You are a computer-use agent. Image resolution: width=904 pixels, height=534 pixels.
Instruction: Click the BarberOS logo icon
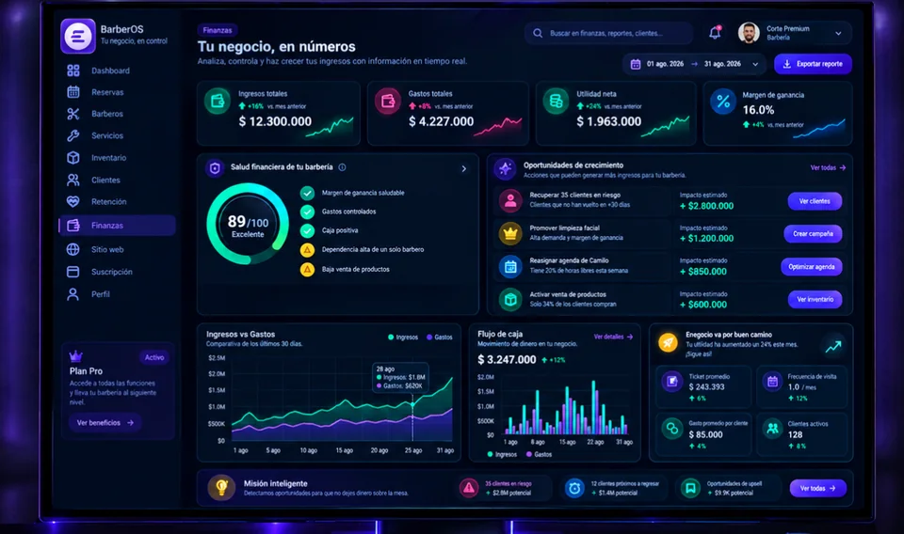pyautogui.click(x=78, y=37)
